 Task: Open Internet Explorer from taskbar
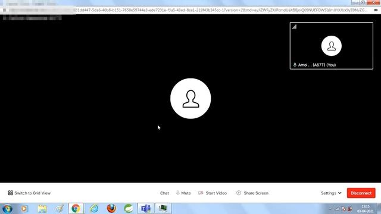(x=94, y=209)
